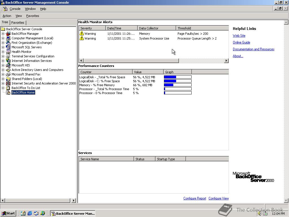
Task: Click the volume speaker tray icon
Action: point(260,213)
